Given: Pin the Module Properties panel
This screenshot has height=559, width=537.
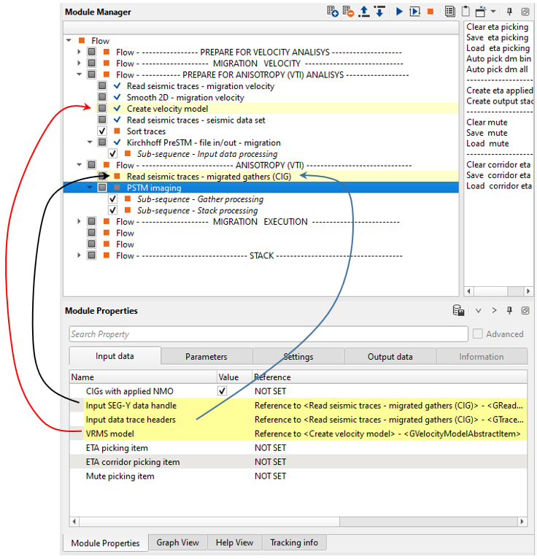Looking at the screenshot, I should [510, 310].
